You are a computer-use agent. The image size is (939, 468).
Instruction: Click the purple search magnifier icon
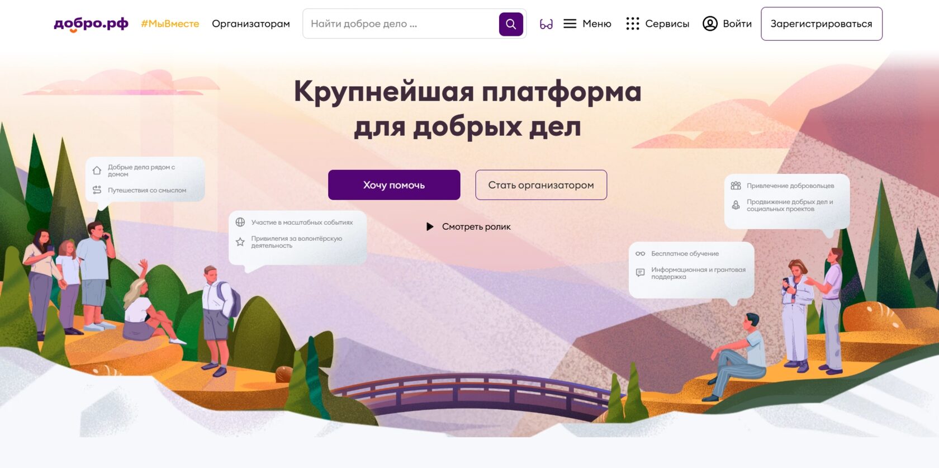click(511, 24)
